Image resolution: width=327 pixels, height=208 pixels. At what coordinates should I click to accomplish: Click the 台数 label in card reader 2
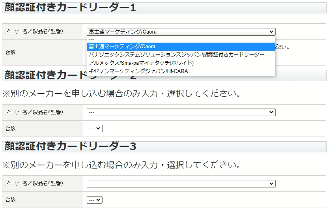tap(11, 129)
